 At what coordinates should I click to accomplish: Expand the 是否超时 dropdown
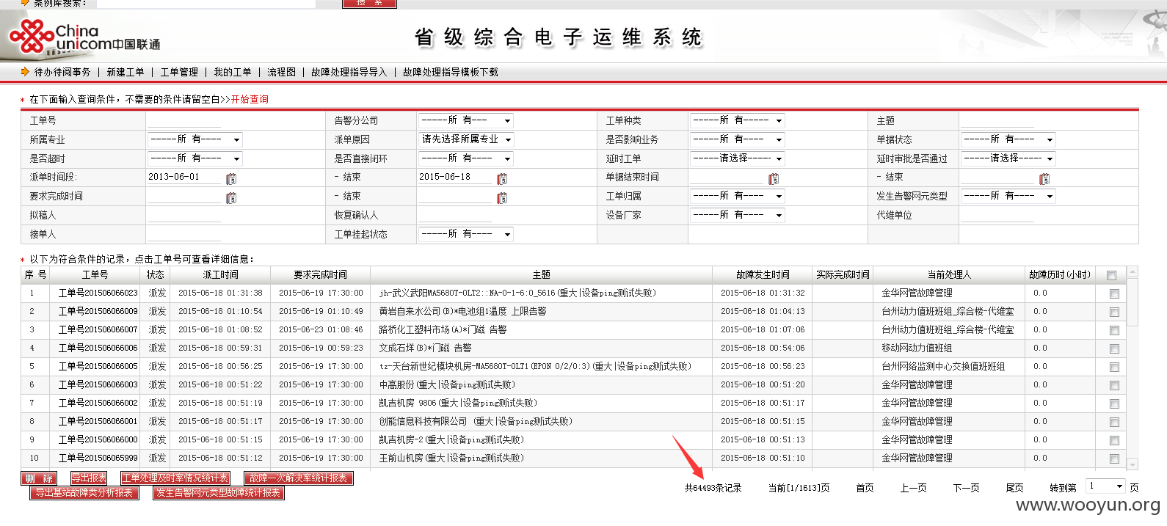(x=195, y=158)
